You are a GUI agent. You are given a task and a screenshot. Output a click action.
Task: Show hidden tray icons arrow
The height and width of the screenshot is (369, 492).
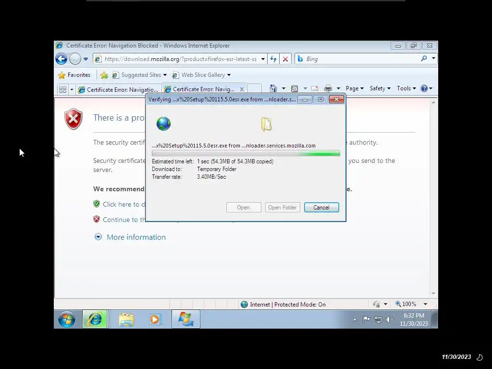tap(355, 320)
